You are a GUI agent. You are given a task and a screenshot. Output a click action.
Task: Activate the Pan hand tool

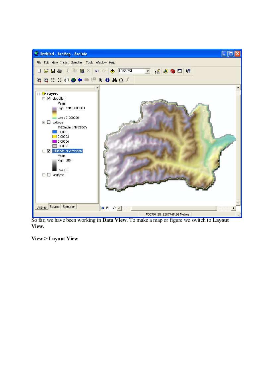(x=66, y=80)
